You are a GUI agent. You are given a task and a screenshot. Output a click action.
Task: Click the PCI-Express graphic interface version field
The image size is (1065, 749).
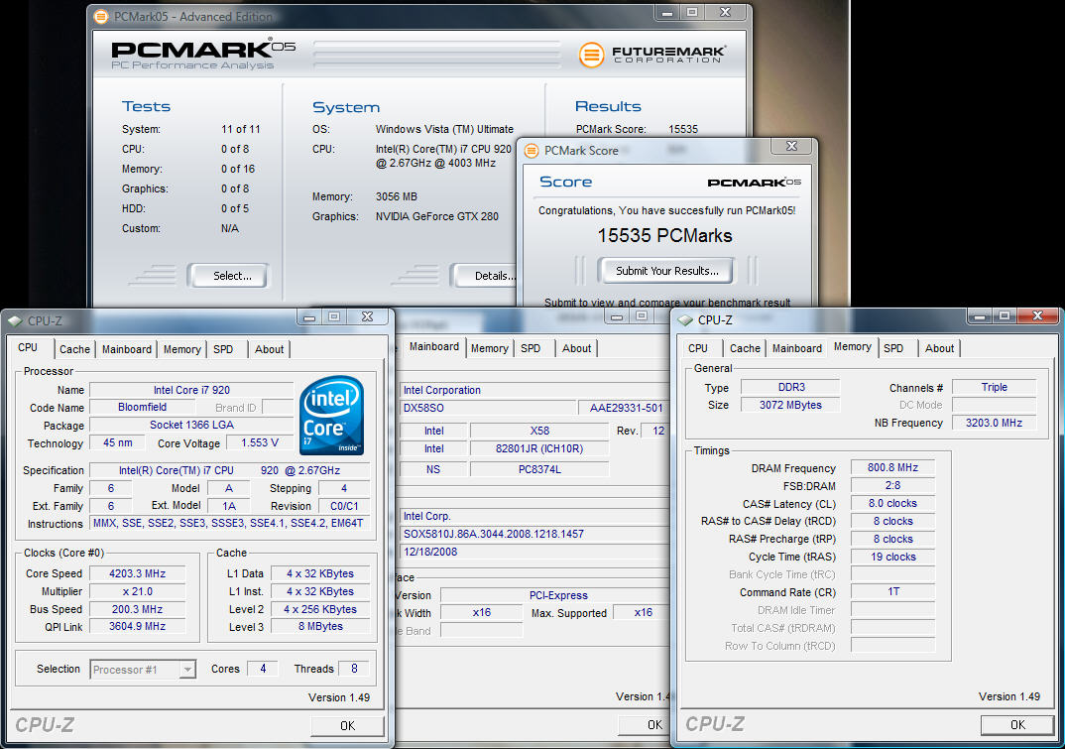coord(555,595)
